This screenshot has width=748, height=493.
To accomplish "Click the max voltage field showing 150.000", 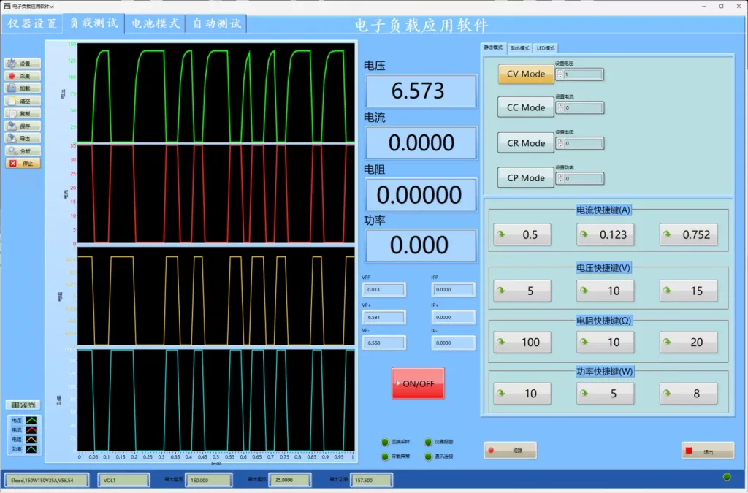I will pyautogui.click(x=208, y=480).
